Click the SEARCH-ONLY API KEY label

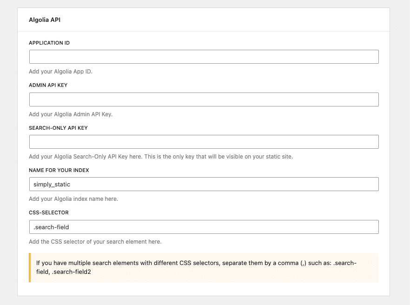tap(58, 128)
